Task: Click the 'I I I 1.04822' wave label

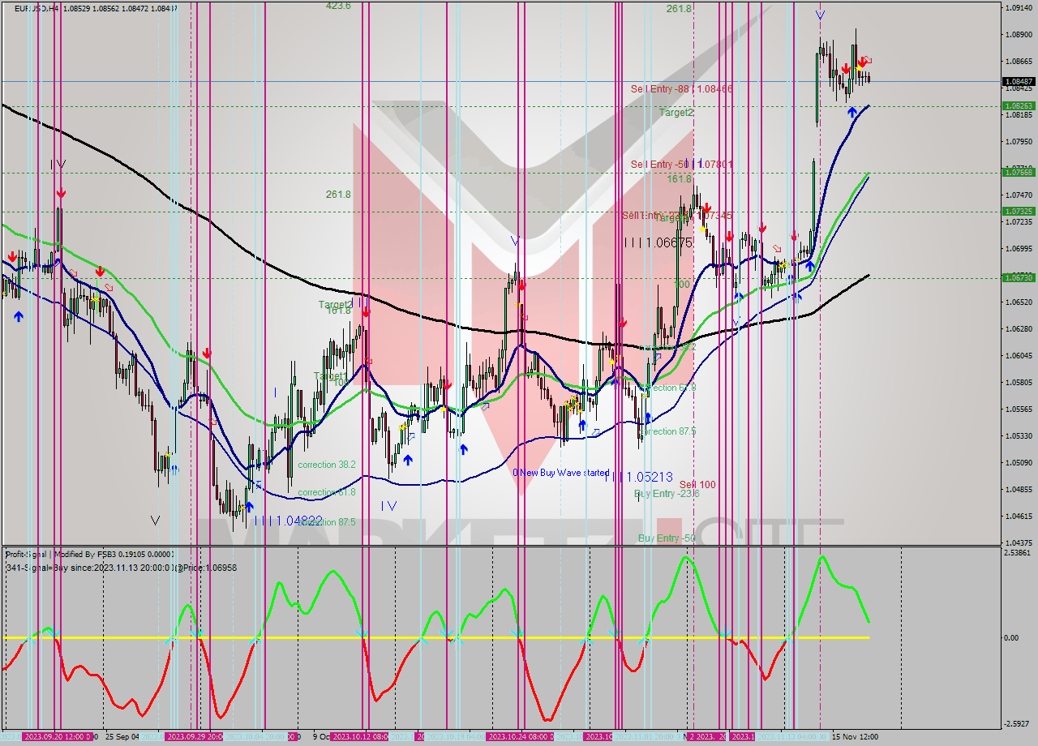Action: click(290, 521)
